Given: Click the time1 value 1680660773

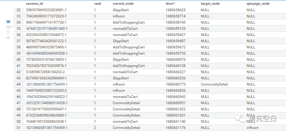Looking at the screenshot, I should [x=176, y=84].
